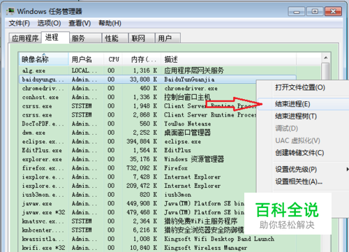Screen dimensions: 349x252
Task: Sort by CPU column header
Action: pos(114,59)
